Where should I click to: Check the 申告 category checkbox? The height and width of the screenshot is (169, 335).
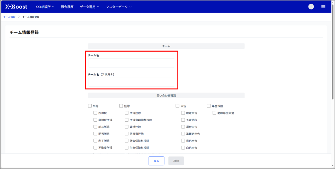pos(177,106)
